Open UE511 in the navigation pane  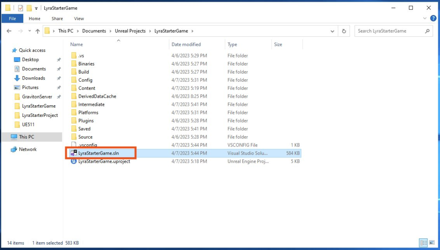tap(28, 125)
